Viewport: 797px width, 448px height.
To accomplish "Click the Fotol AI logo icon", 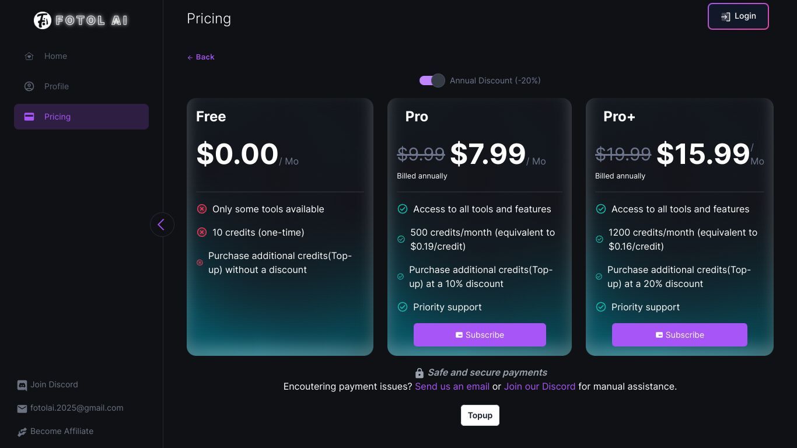I will point(42,20).
